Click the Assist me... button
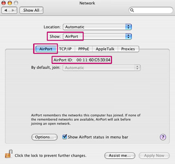The image size is (175, 164). point(120,155)
